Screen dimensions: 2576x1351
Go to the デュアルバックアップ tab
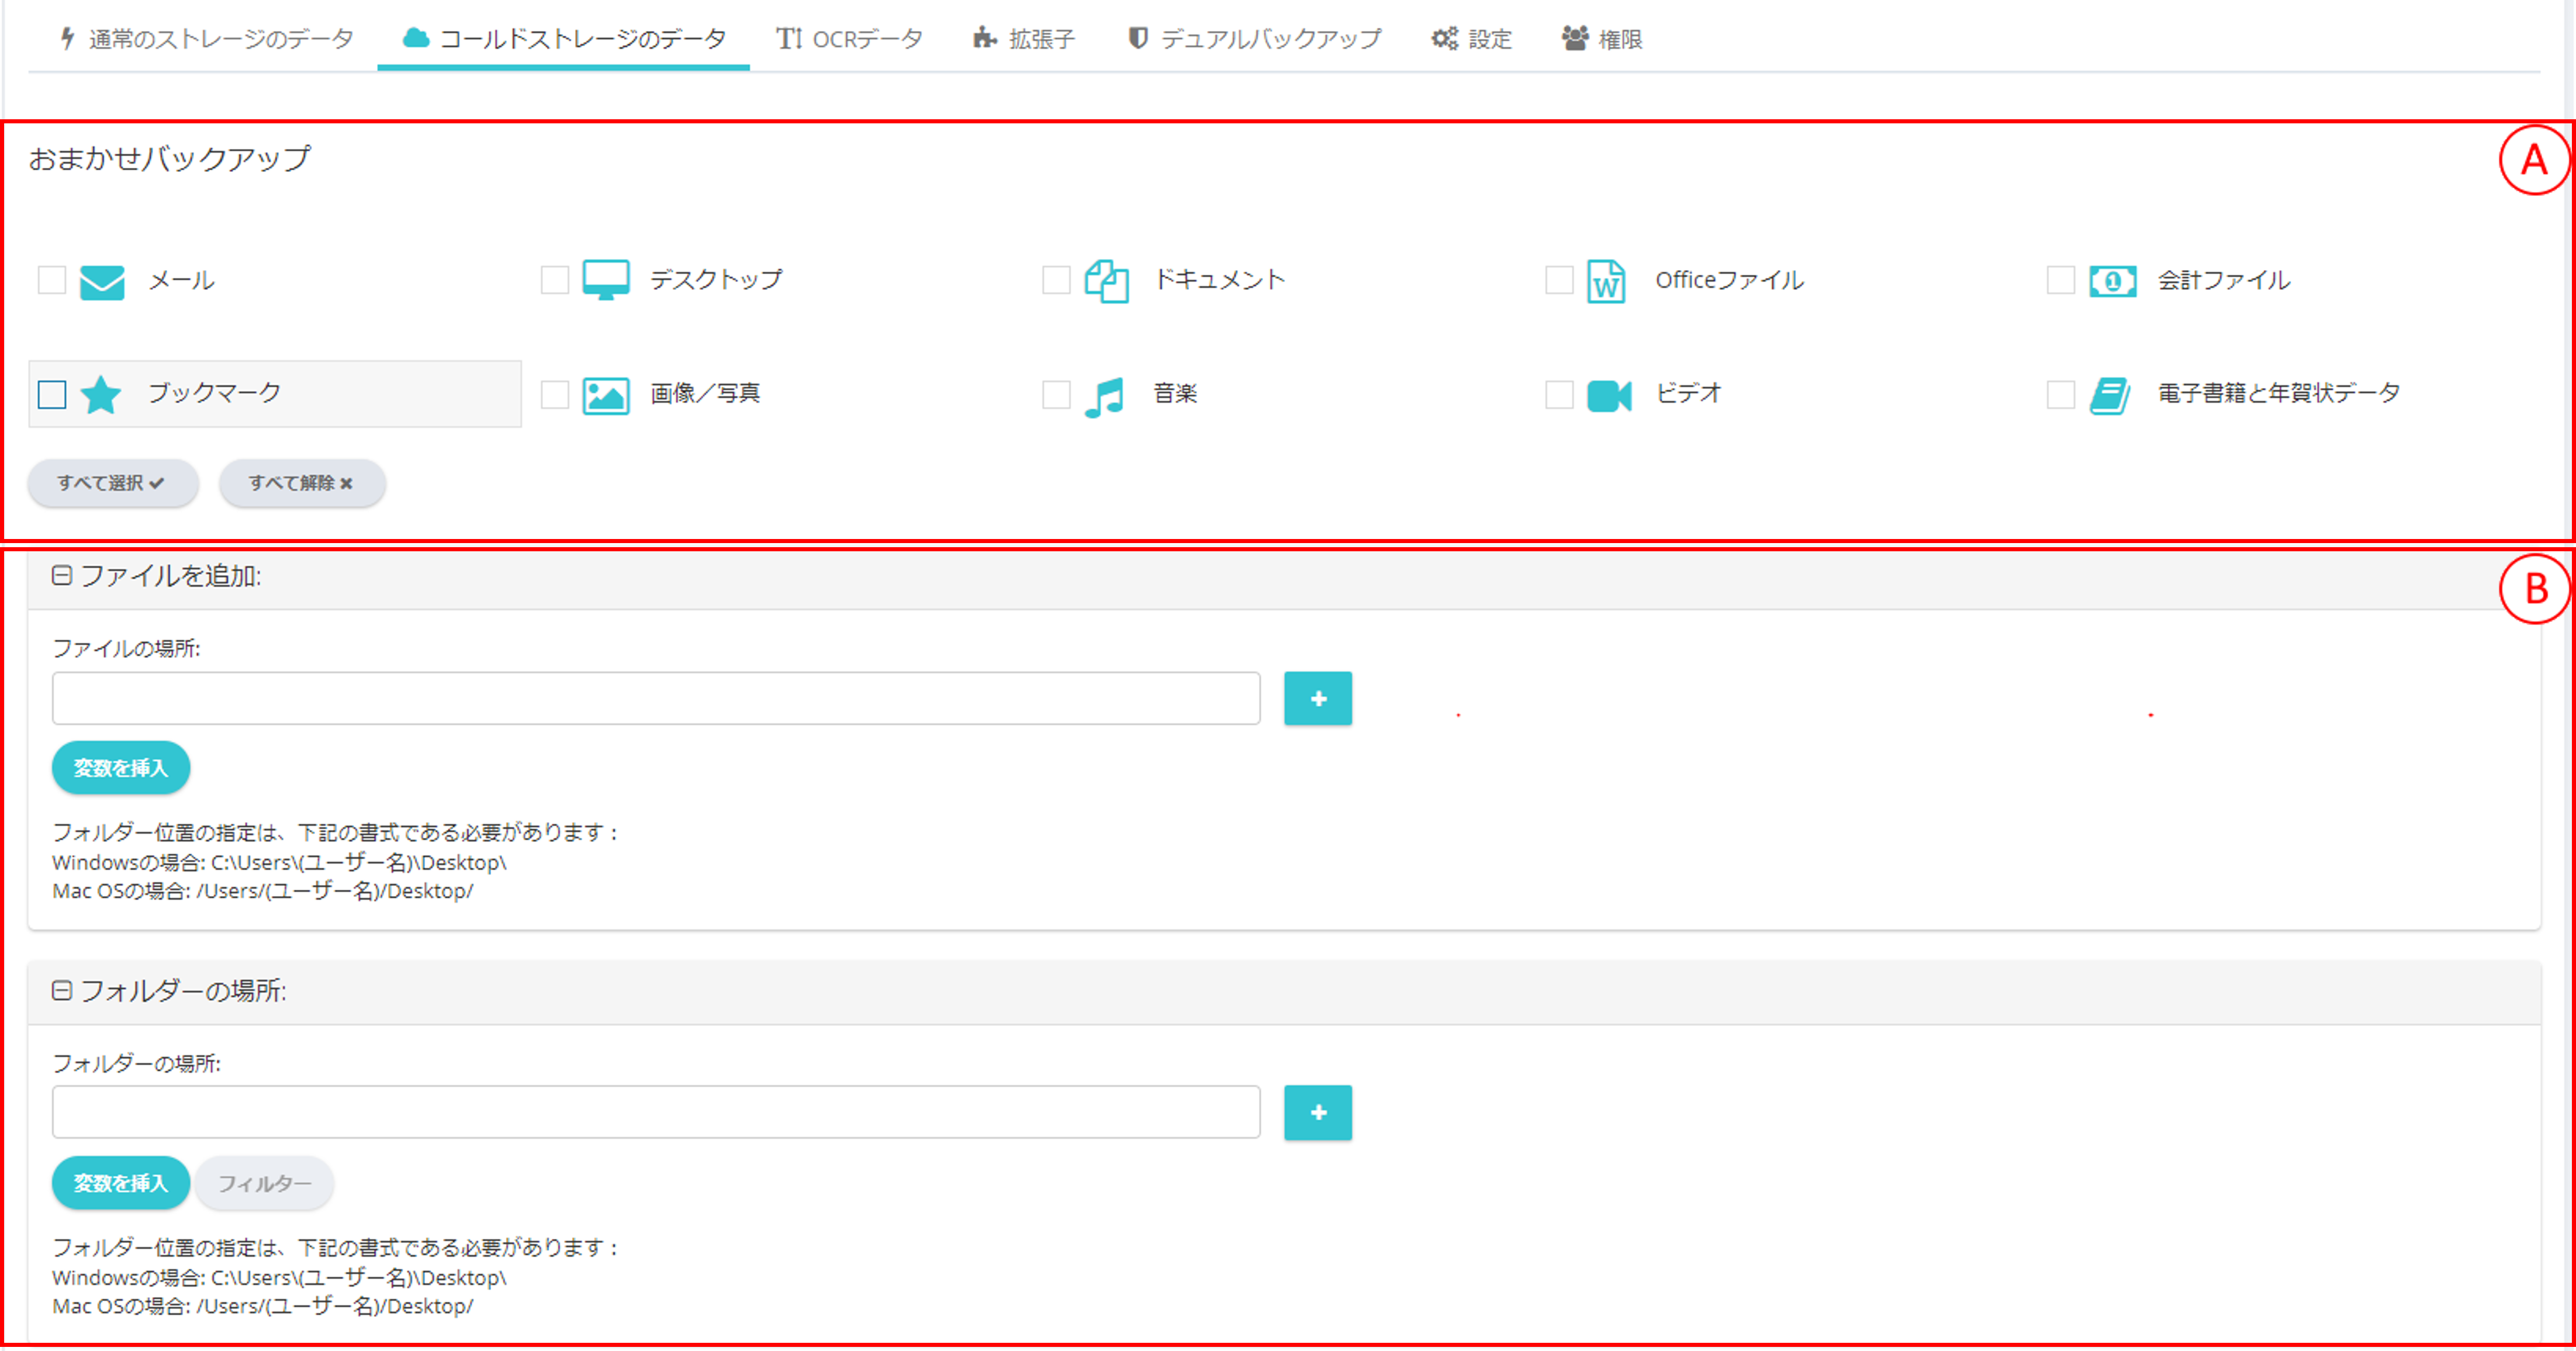pos(1254,39)
